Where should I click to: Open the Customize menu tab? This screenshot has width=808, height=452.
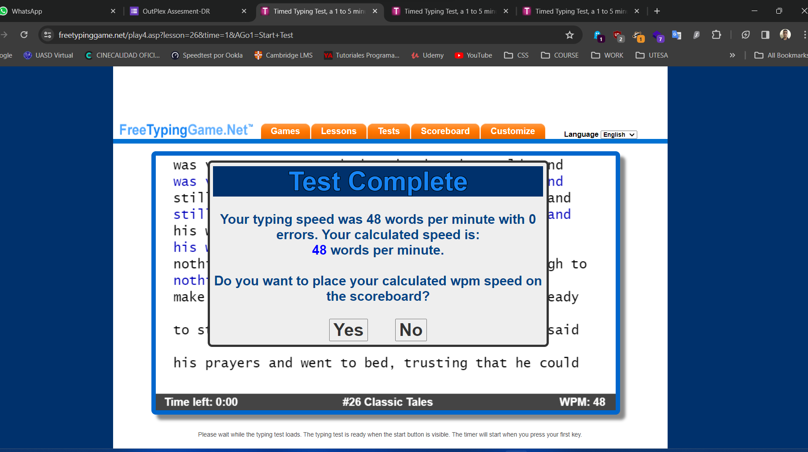tap(513, 131)
